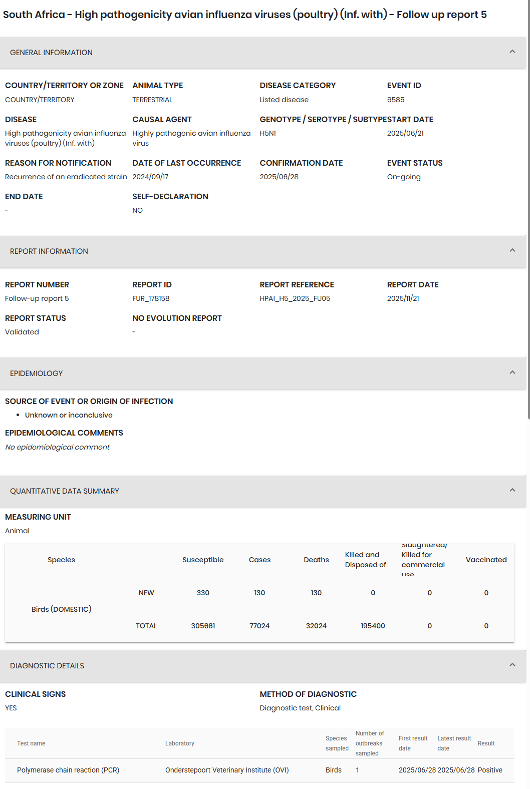Toggle the REPORT INFORMATION panel title
Screen dimensions: 530x789
coord(49,251)
